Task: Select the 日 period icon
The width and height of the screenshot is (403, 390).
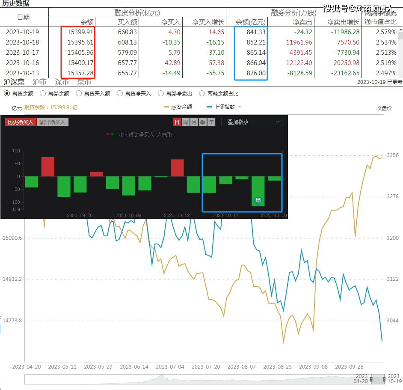Action: click(177, 122)
